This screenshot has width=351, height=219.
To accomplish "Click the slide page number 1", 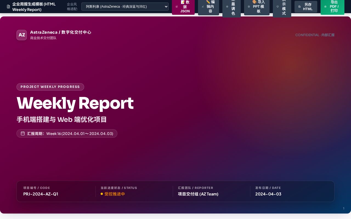I will coord(344,208).
